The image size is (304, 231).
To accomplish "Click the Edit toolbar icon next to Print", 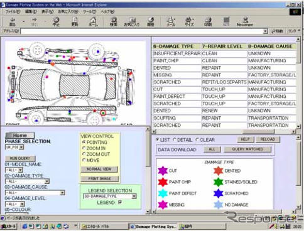I will pos(226,21).
